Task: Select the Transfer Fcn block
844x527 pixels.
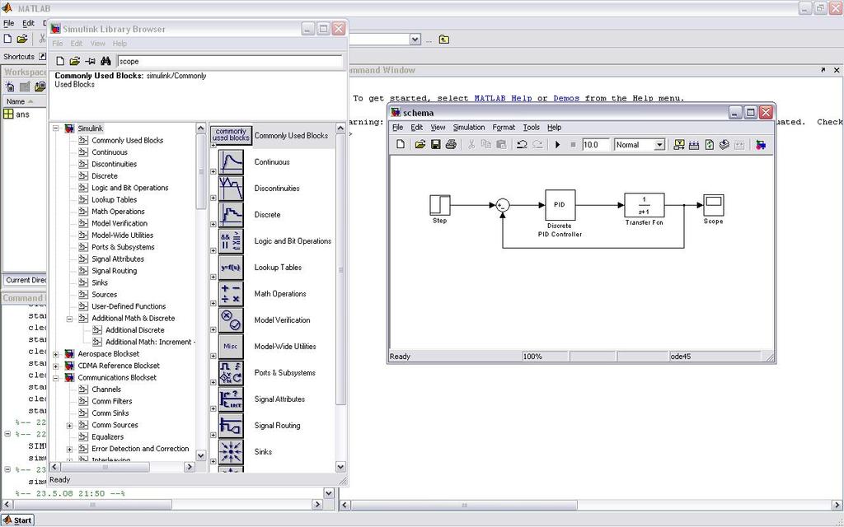Action: [644, 205]
